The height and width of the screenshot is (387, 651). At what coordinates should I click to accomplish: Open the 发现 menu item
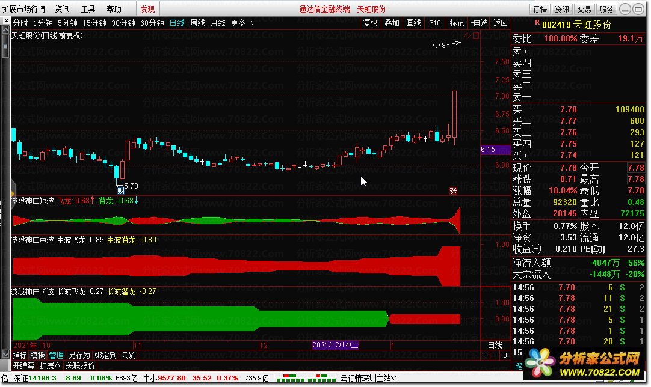(147, 8)
